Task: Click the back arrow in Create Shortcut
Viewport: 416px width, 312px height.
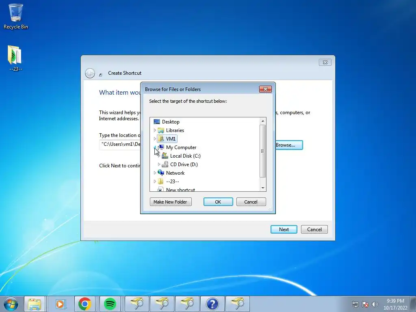Action: 90,73
